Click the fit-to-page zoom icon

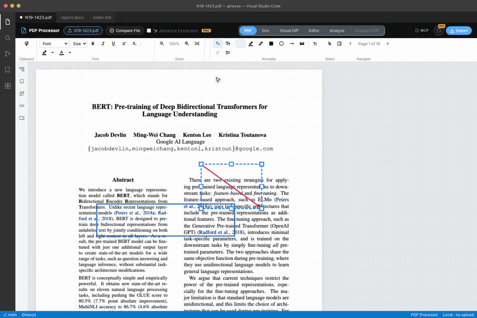[x=197, y=44]
